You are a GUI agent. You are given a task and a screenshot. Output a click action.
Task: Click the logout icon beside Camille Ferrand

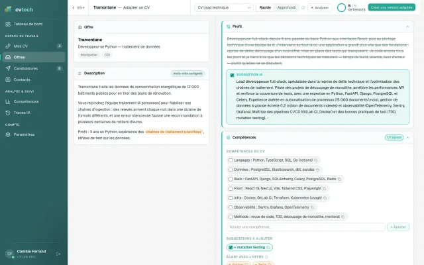pyautogui.click(x=58, y=254)
